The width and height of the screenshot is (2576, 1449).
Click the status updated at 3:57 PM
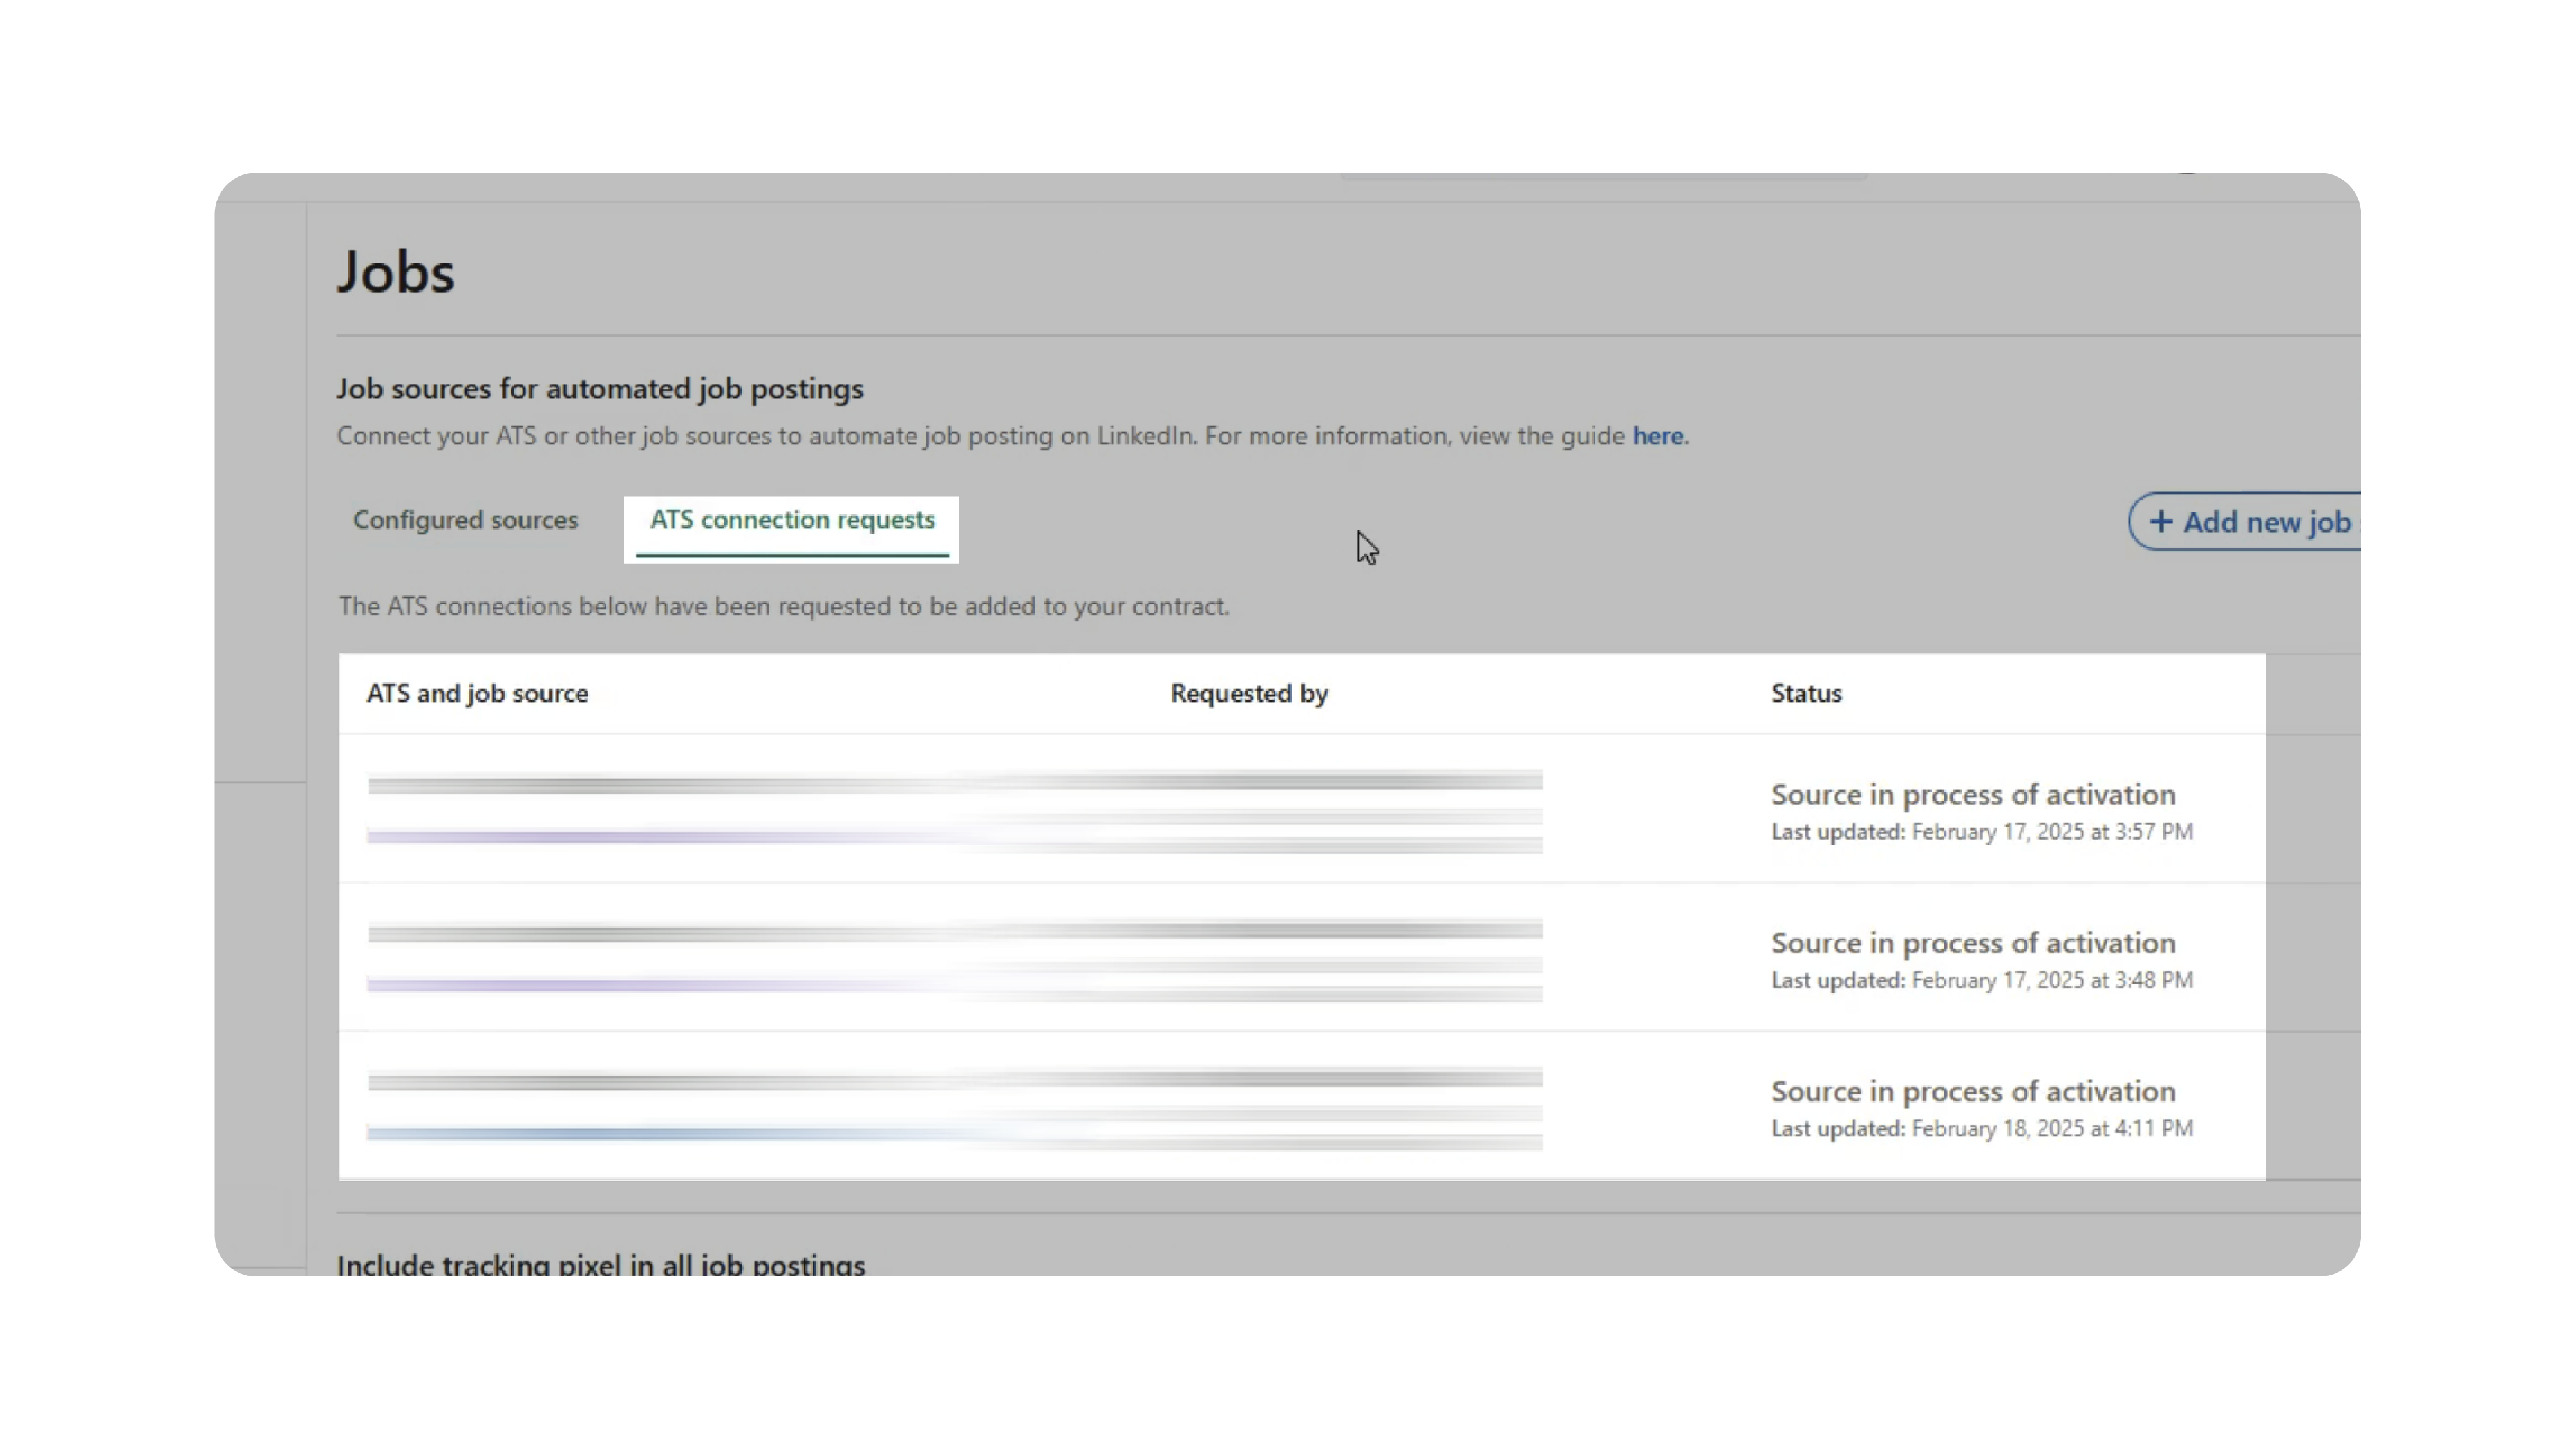coord(1972,795)
